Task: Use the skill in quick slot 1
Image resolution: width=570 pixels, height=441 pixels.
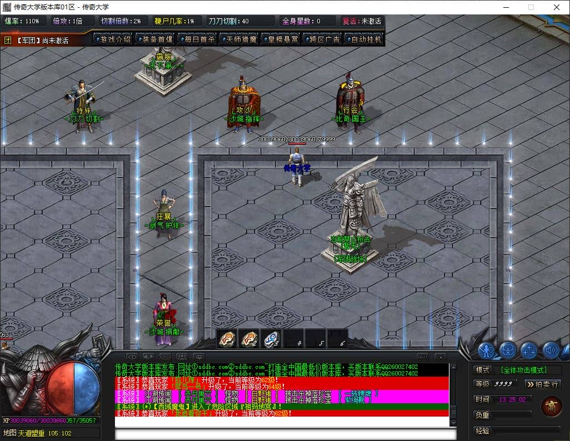Action: [227, 339]
